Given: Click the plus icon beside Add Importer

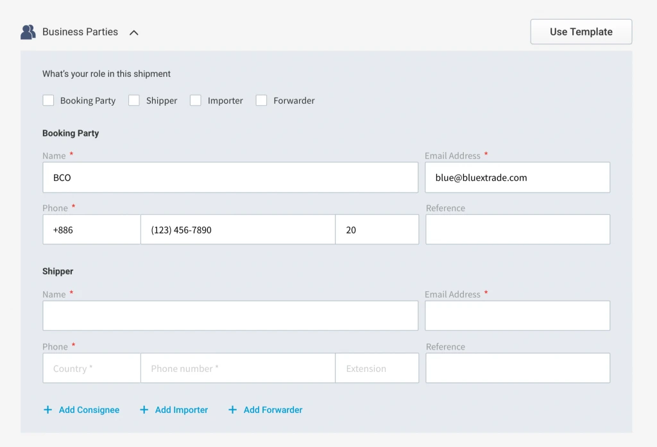Looking at the screenshot, I should [144, 410].
